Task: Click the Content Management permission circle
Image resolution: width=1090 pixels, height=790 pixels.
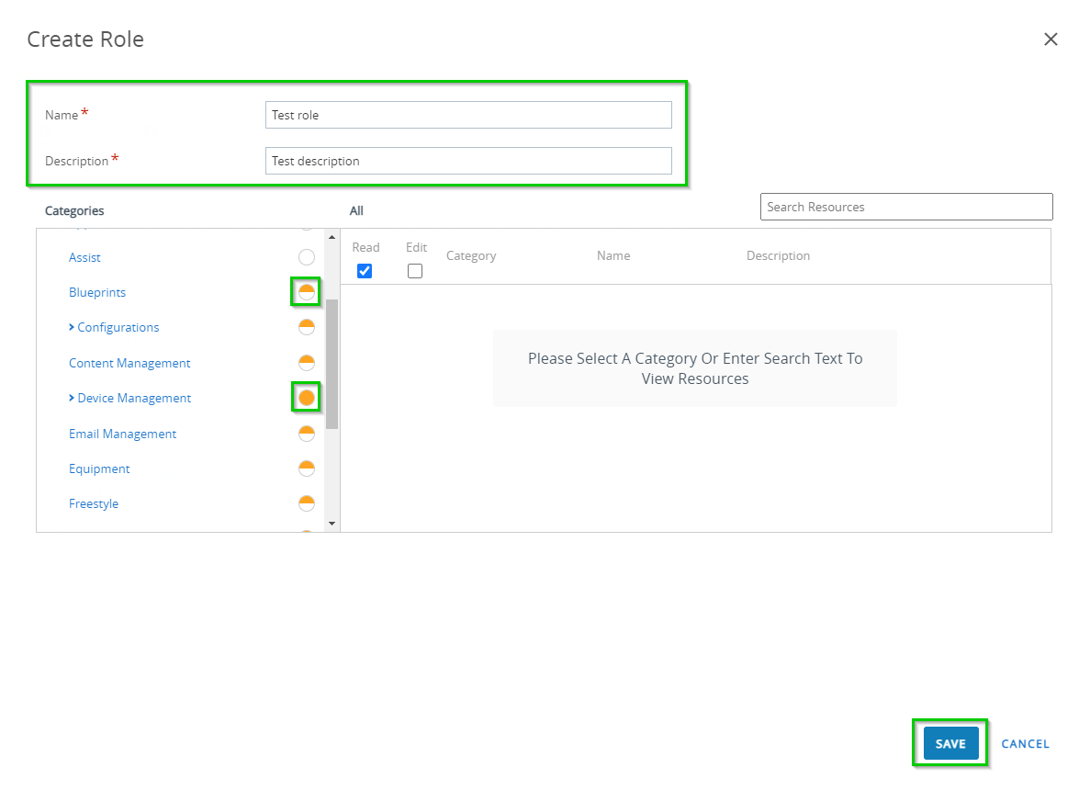Action: [x=307, y=362]
